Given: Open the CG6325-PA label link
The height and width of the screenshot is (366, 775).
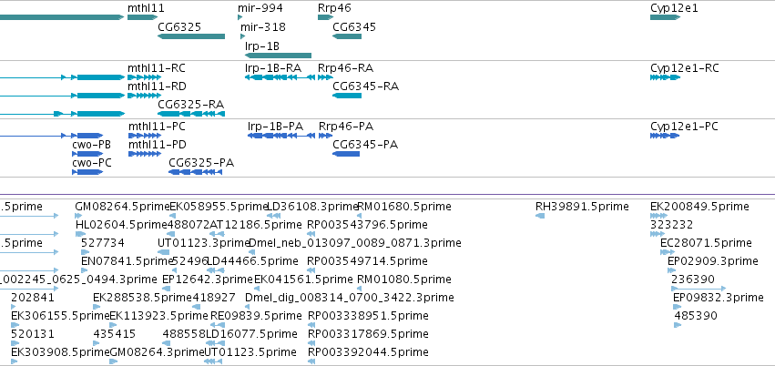Looking at the screenshot, I should 201,163.
